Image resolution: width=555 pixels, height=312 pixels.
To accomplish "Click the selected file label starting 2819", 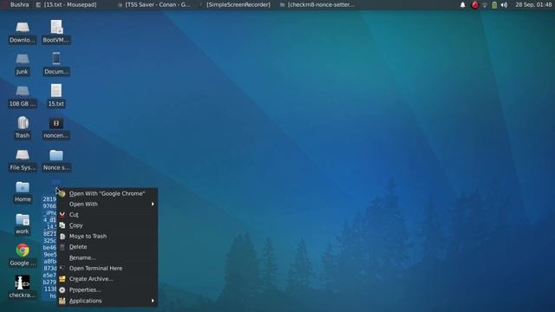I will [49, 247].
